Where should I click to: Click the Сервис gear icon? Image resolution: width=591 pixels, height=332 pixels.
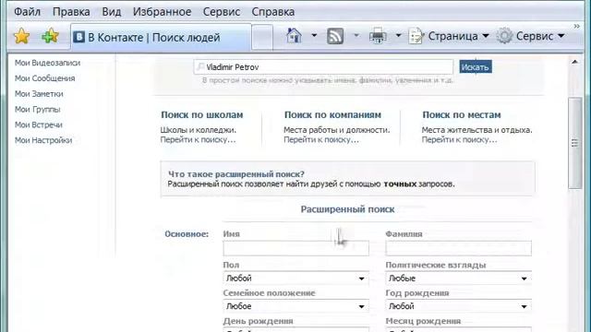pos(504,36)
